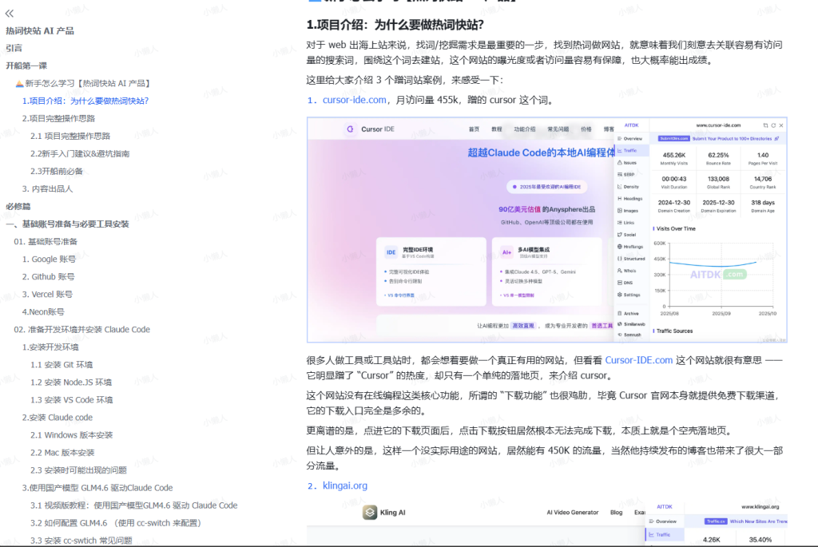The width and height of the screenshot is (818, 547).
Task: Open '3. 内容出品人' outline item
Action: [47, 188]
